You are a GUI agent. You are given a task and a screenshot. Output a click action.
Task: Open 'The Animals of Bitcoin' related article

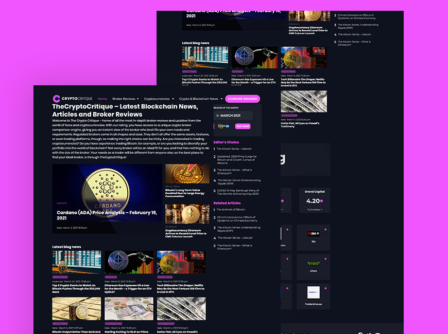[231, 209]
